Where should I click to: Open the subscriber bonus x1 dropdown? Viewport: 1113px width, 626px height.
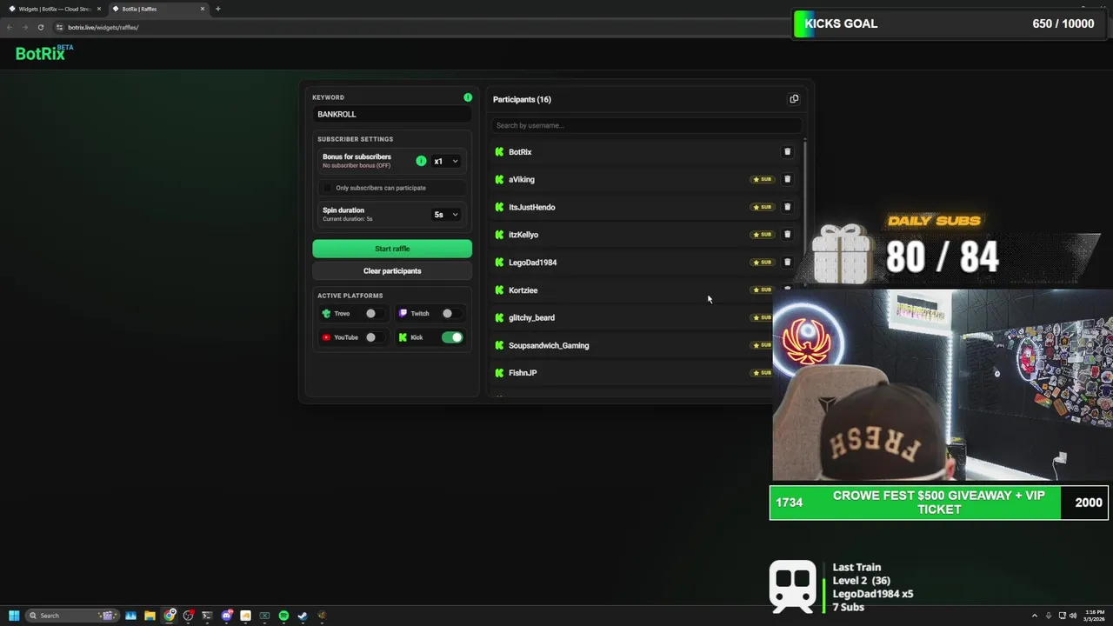click(x=446, y=161)
